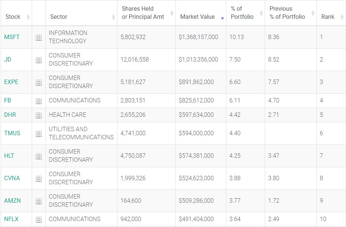Click the grid icon next to FB

click(39, 101)
